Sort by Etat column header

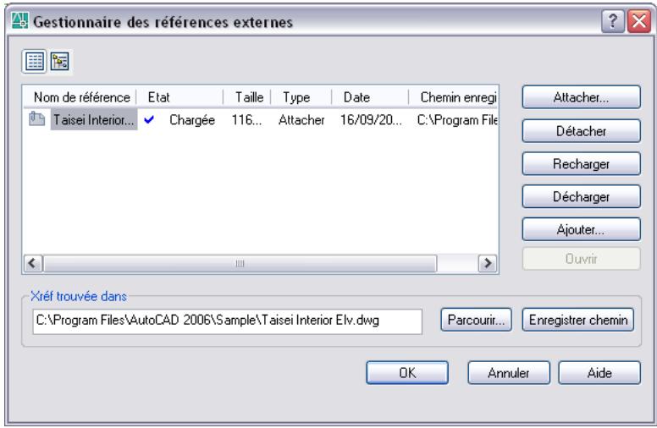pyautogui.click(x=180, y=97)
